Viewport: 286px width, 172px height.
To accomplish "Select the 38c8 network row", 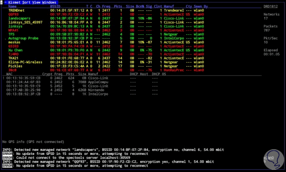I will pyautogui.click(x=106, y=70).
